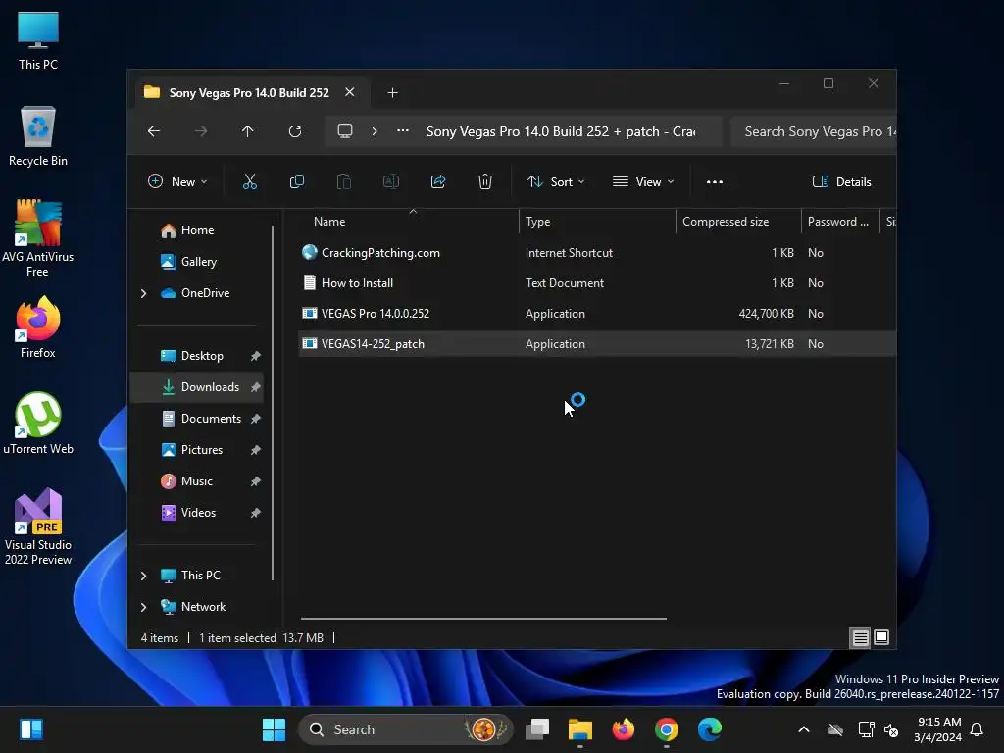Open Visual Studio 2022 Preview shortcut
This screenshot has height=753, width=1004.
coord(38,527)
